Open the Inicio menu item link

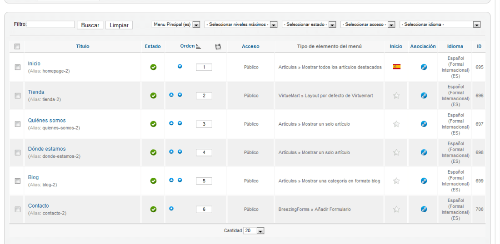pyautogui.click(x=34, y=63)
